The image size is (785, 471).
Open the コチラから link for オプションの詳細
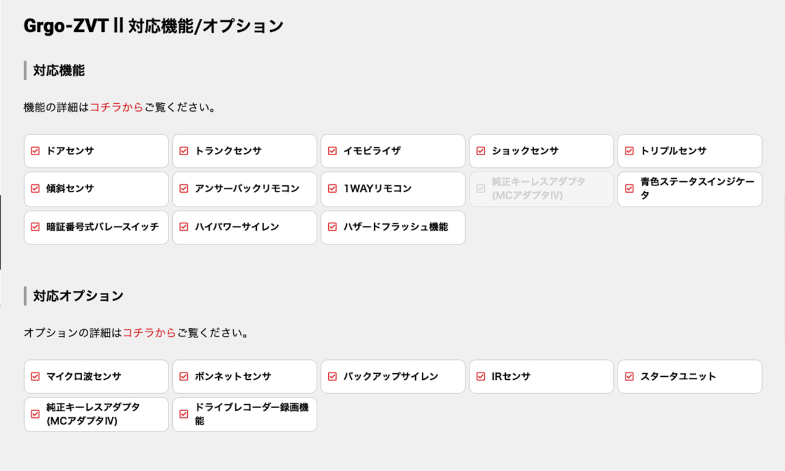point(149,333)
